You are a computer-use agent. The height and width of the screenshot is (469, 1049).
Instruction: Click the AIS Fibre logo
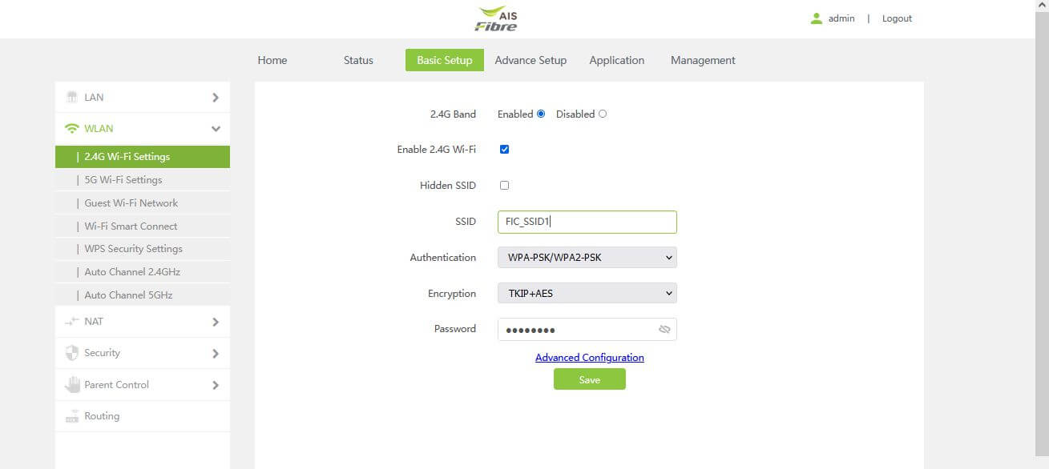click(x=497, y=19)
